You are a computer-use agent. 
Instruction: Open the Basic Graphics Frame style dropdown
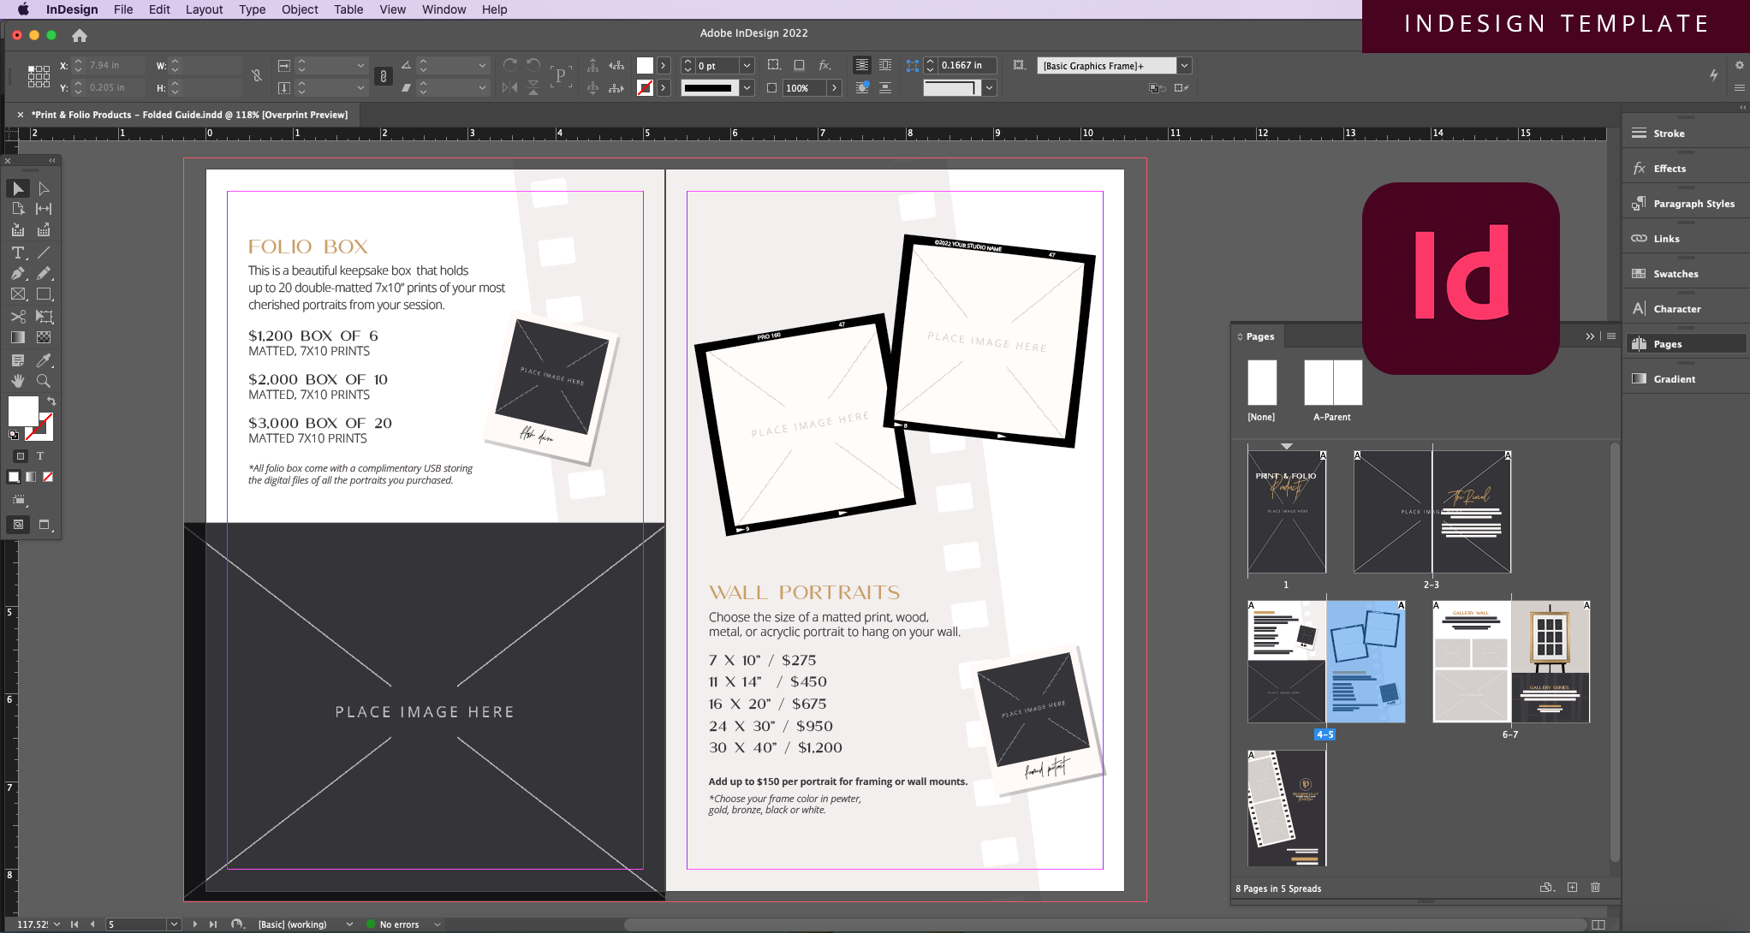[x=1185, y=65]
